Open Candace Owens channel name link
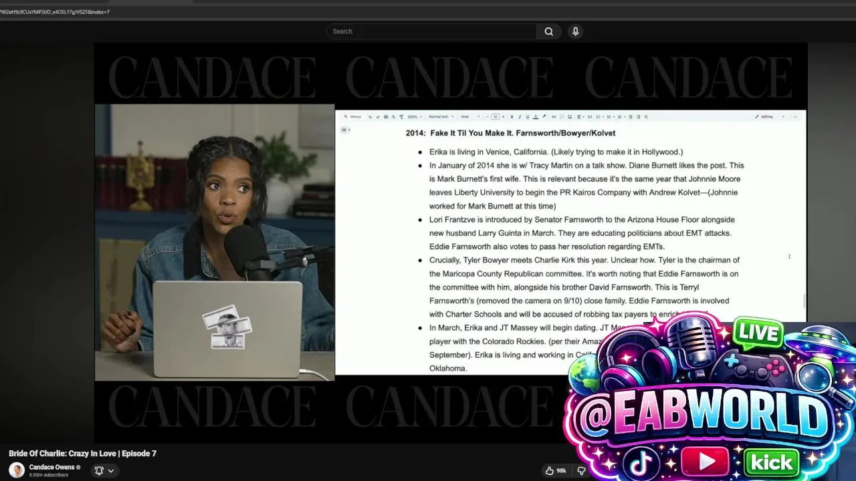856x481 pixels. pos(51,468)
